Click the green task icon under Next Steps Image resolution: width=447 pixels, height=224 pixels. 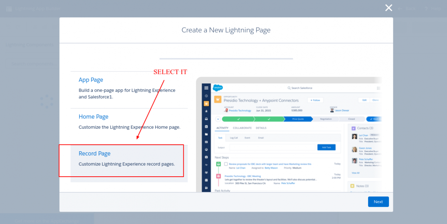[x=218, y=164]
